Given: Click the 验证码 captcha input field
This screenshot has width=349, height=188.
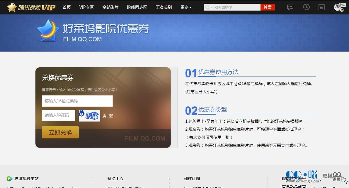Looking at the screenshot, I should pyautogui.click(x=59, y=115).
